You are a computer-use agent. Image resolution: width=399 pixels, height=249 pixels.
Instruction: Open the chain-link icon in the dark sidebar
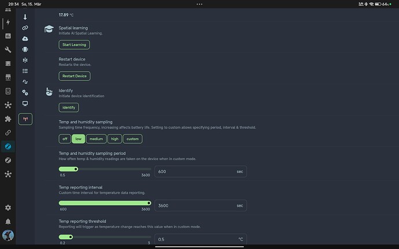click(x=8, y=132)
